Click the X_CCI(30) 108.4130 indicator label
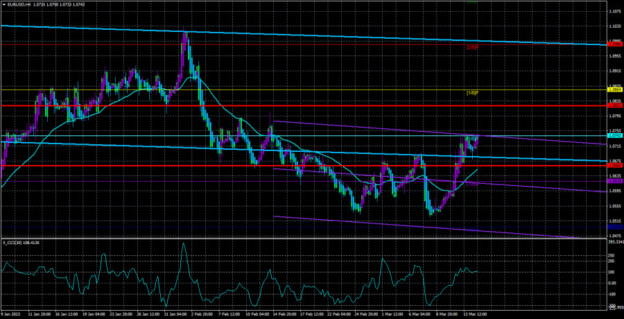 (19, 243)
